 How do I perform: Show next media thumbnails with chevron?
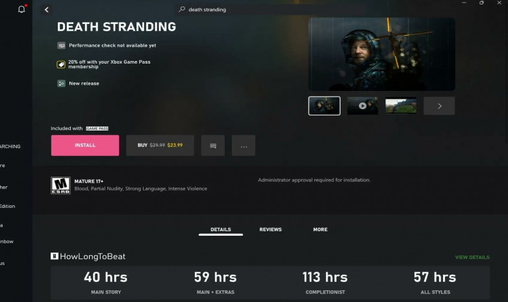point(439,106)
